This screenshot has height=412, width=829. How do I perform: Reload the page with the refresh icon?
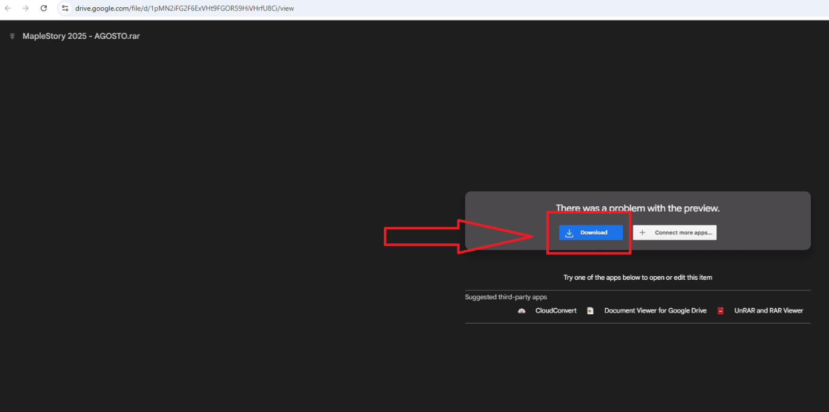44,8
